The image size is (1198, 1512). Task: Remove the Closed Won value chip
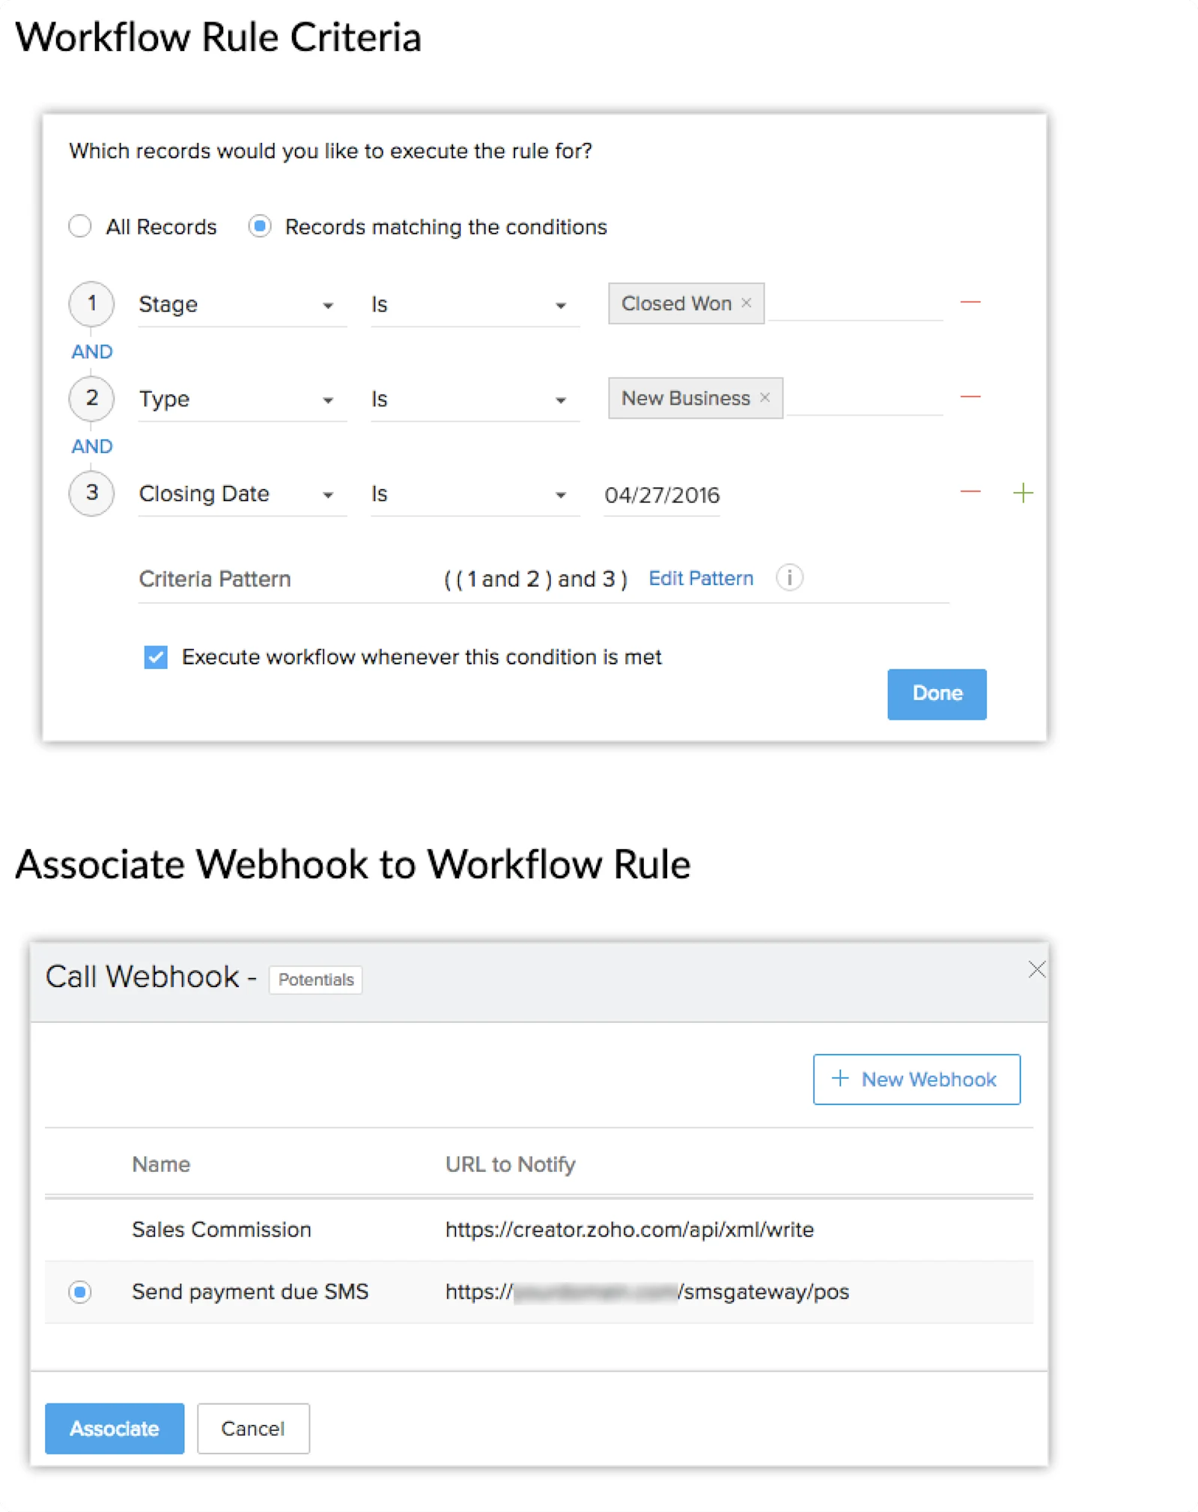pos(746,303)
